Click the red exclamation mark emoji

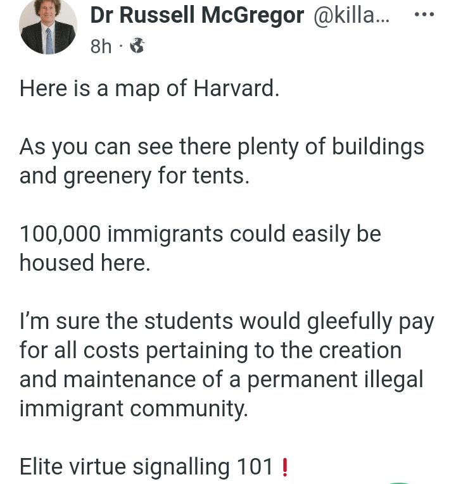(x=284, y=467)
